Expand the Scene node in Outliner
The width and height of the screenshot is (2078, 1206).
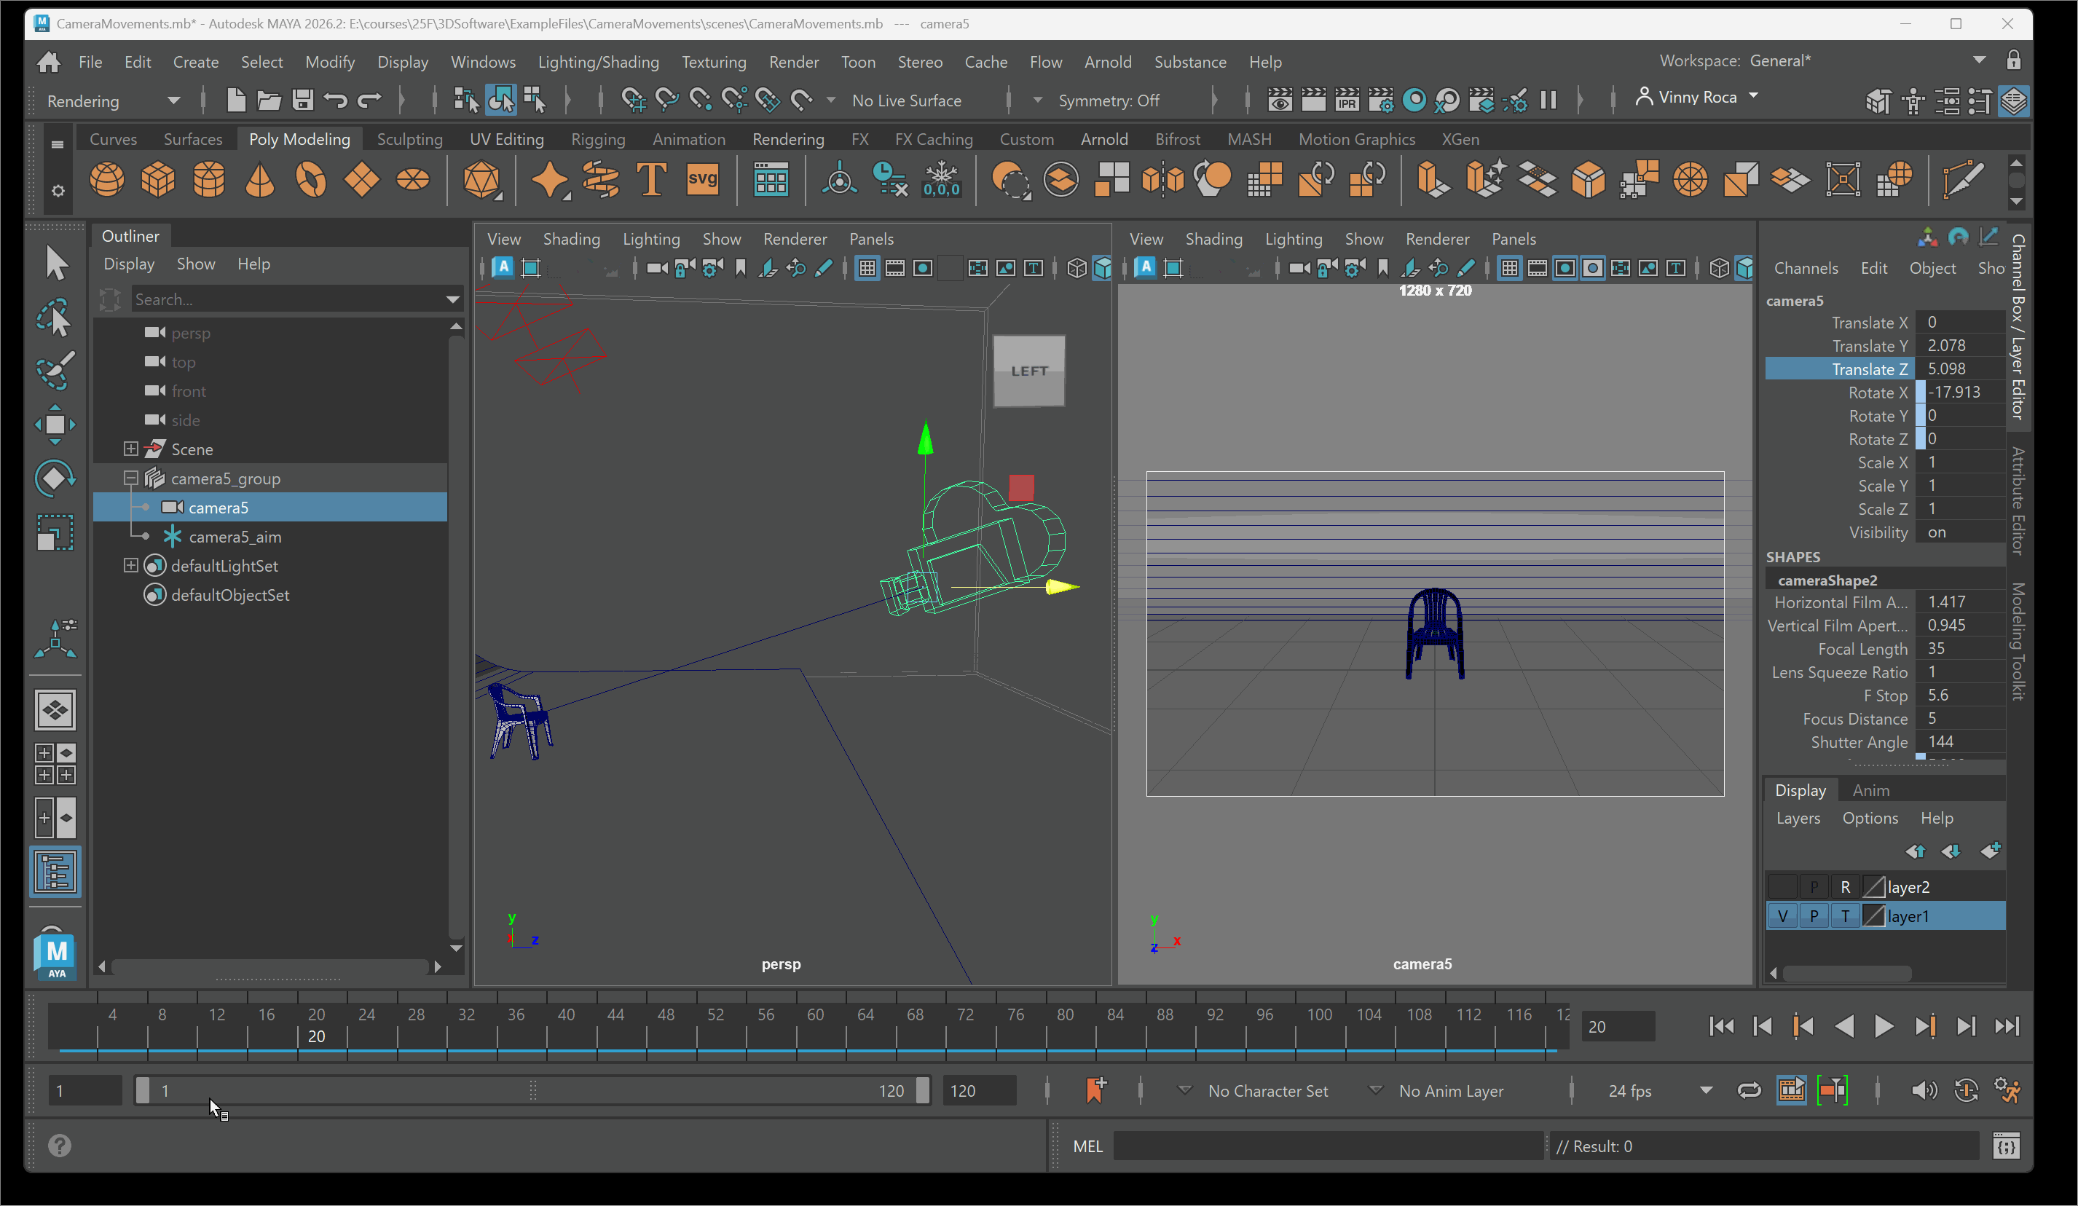(130, 449)
